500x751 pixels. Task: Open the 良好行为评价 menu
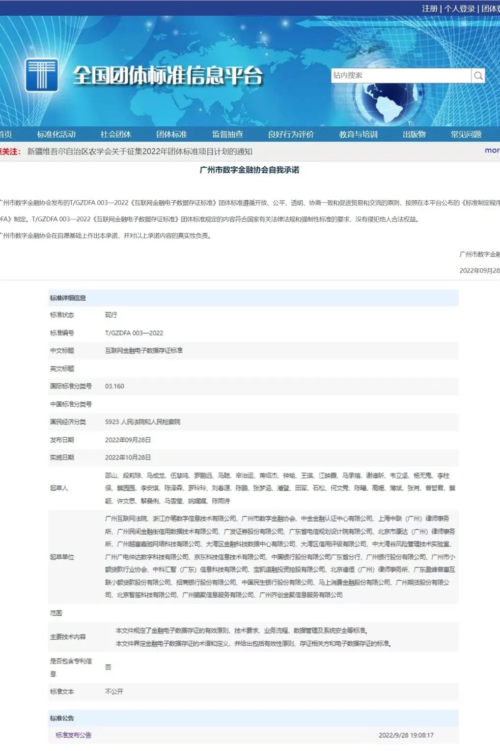(291, 134)
